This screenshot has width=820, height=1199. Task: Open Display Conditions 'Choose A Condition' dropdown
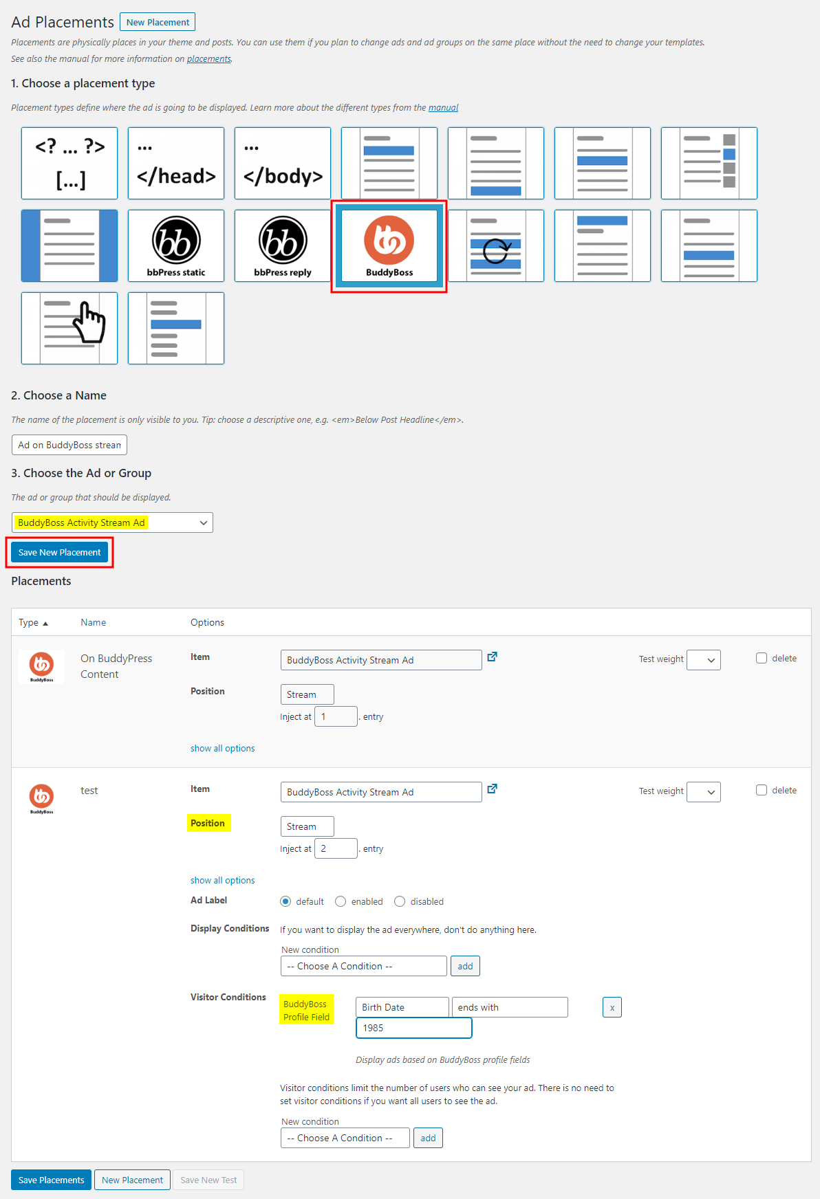point(363,966)
